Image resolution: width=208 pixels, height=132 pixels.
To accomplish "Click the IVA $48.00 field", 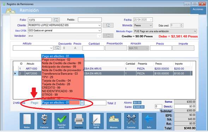I will click(185, 119).
